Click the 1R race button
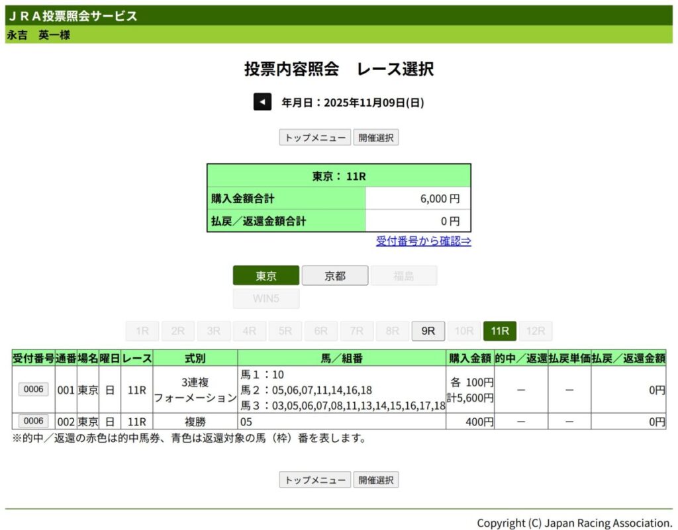The width and height of the screenshot is (678, 530). tap(142, 331)
